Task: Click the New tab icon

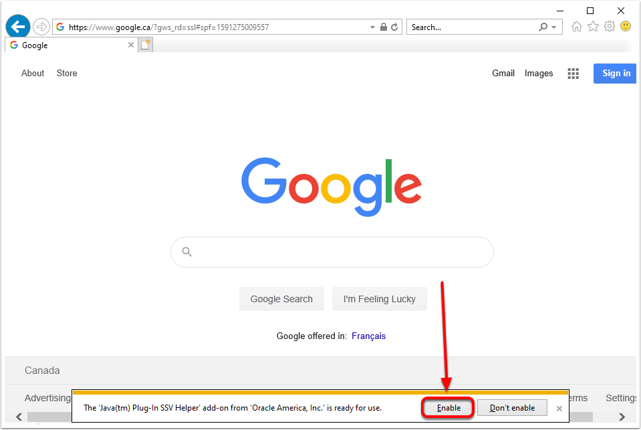Action: point(146,45)
